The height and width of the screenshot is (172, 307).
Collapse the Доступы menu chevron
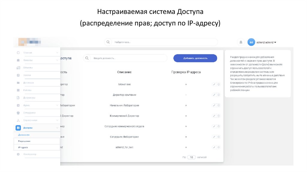57,128
